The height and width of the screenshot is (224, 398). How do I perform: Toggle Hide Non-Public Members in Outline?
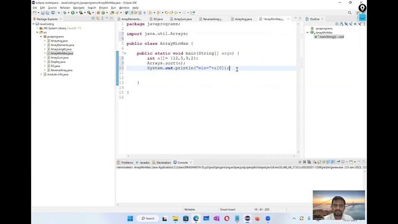[x=355, y=24]
